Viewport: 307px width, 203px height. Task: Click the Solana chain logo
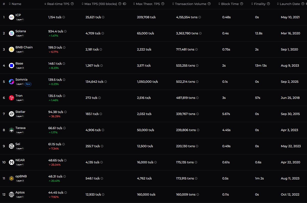(x=11, y=33)
